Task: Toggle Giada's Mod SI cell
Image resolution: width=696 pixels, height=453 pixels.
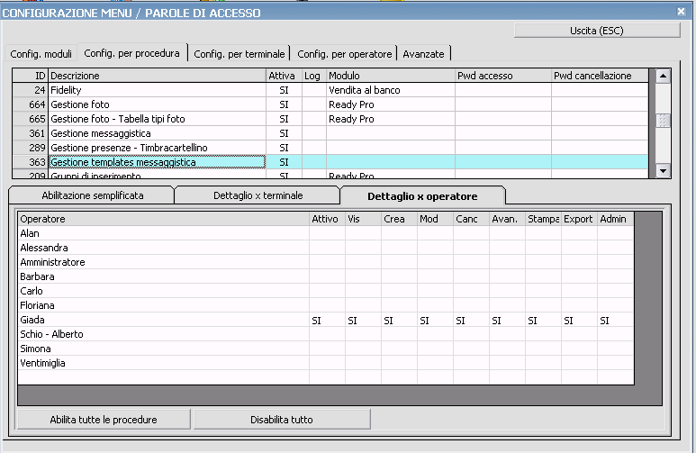Action: [435, 321]
